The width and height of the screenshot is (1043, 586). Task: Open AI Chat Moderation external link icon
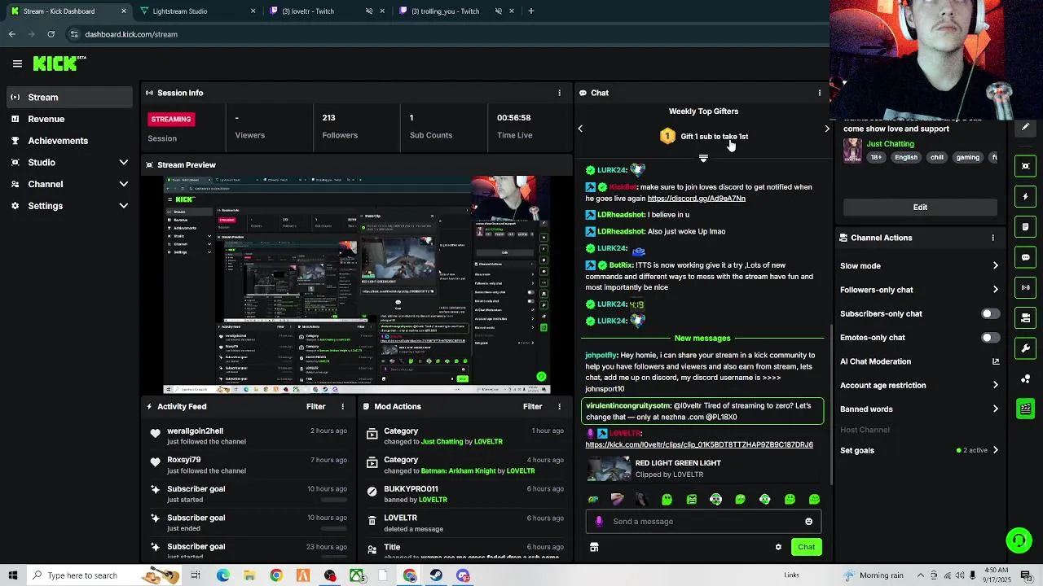tap(995, 361)
